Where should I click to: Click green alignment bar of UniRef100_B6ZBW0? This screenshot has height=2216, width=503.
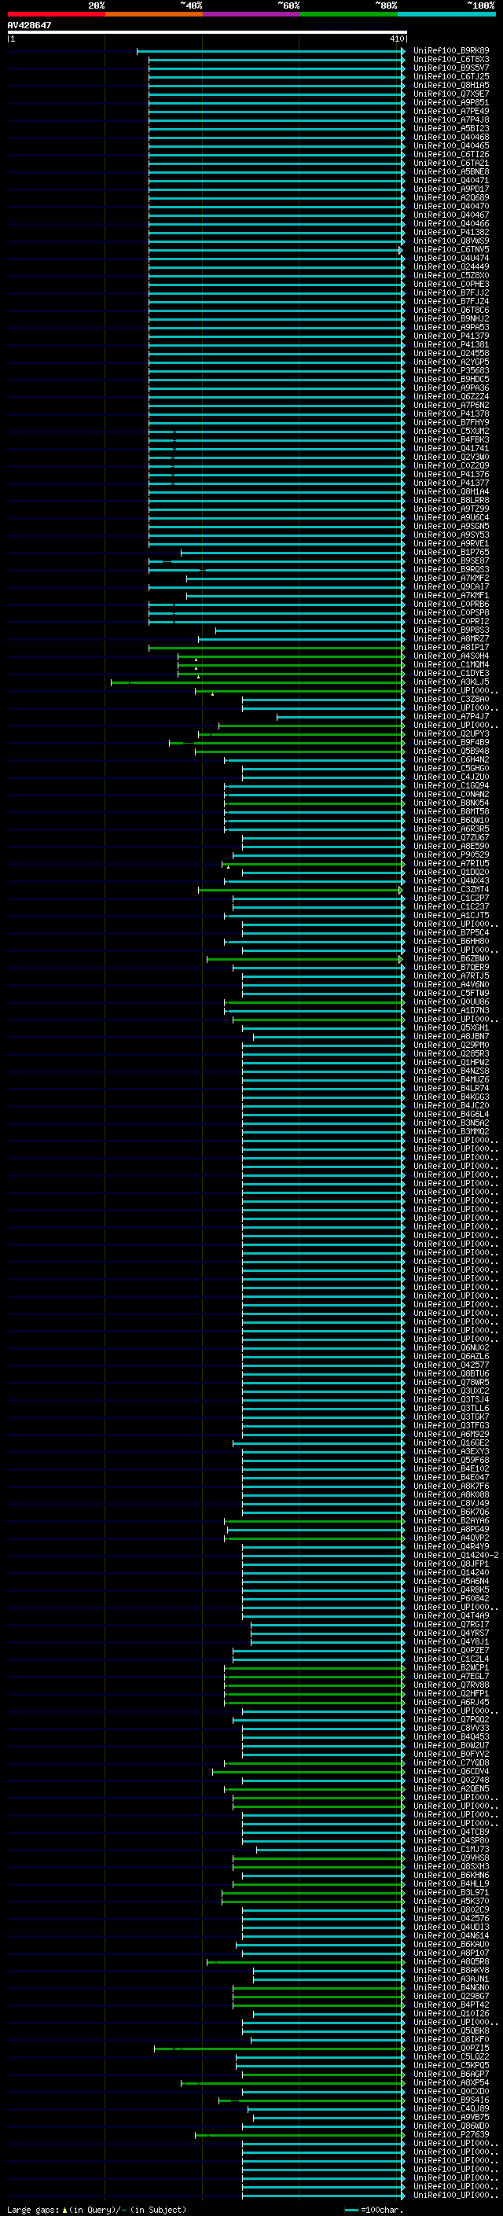(x=305, y=960)
